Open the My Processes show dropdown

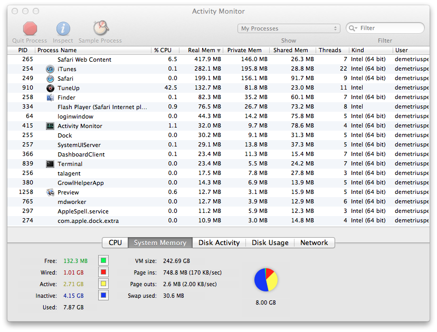289,28
